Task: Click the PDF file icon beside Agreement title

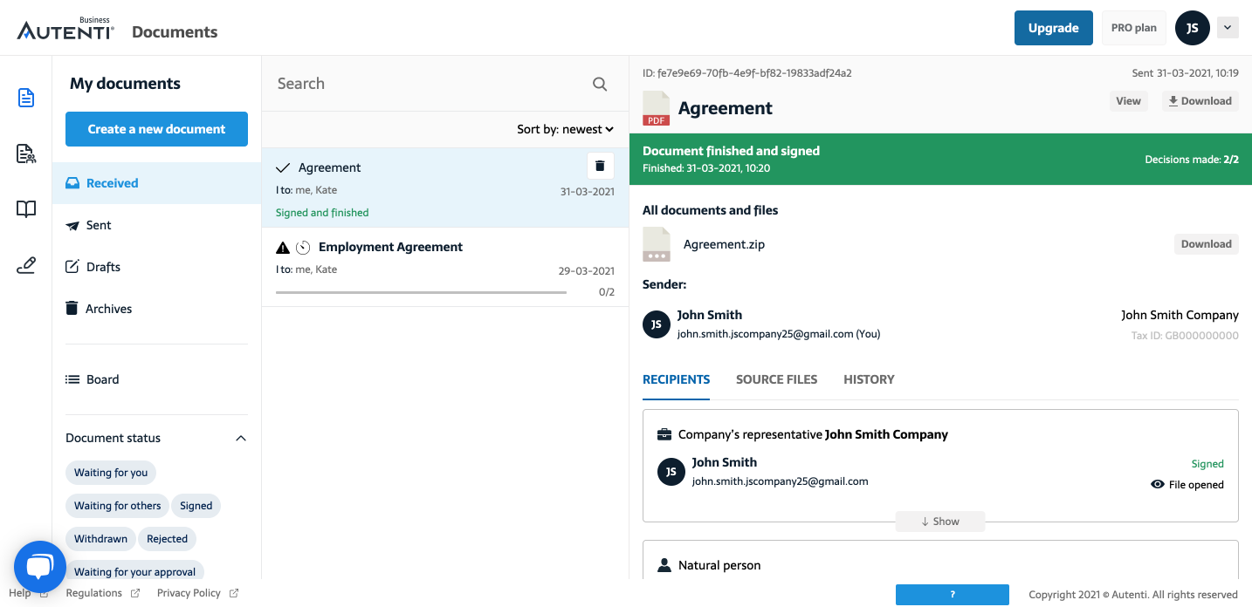Action: [x=657, y=108]
